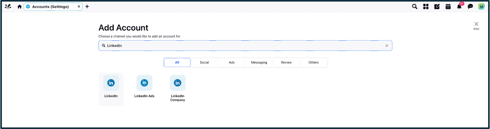
Task: Open the user profile avatar M
Action: coord(481,6)
